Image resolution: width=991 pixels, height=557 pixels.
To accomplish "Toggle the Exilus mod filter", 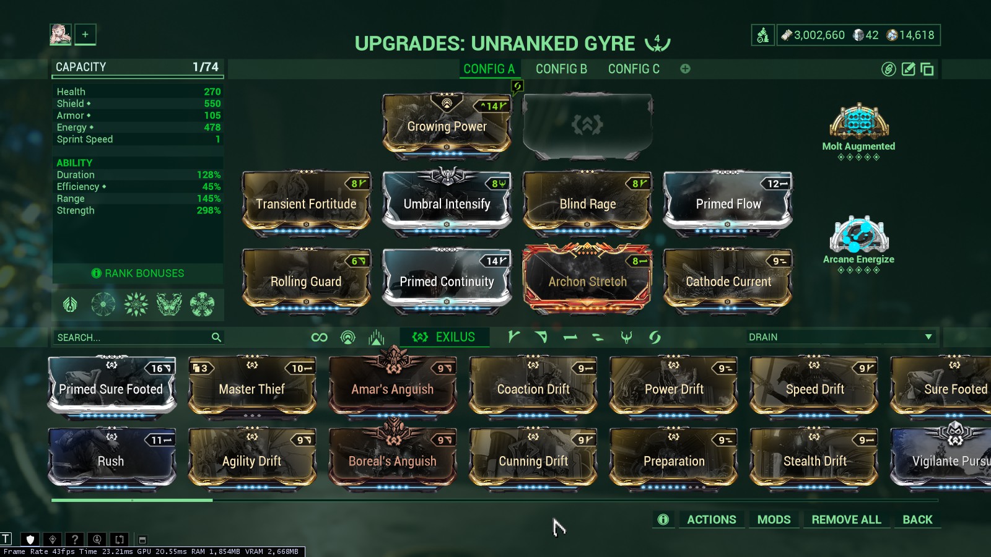I will click(x=444, y=337).
